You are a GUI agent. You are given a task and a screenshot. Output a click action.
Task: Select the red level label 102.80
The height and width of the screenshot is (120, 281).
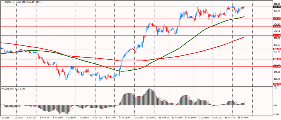click(277, 49)
